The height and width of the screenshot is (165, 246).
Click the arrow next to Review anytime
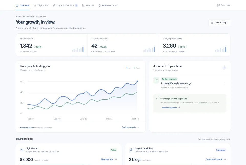pos(179,108)
